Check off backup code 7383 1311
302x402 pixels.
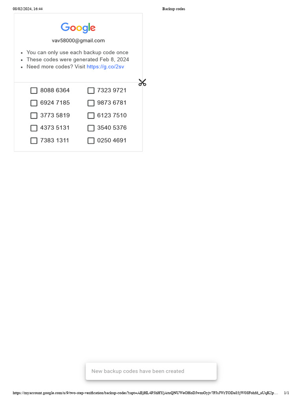pyautogui.click(x=34, y=141)
